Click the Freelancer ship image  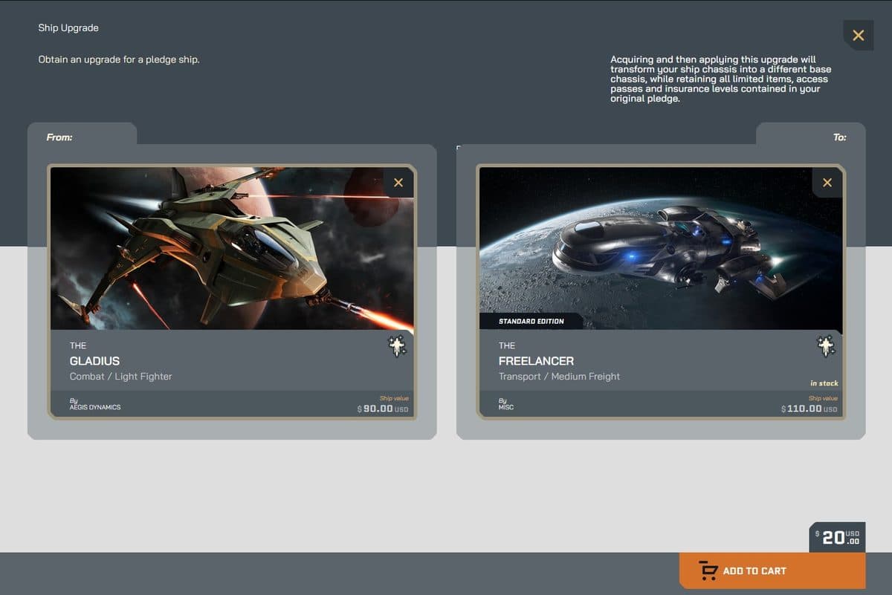tap(661, 248)
